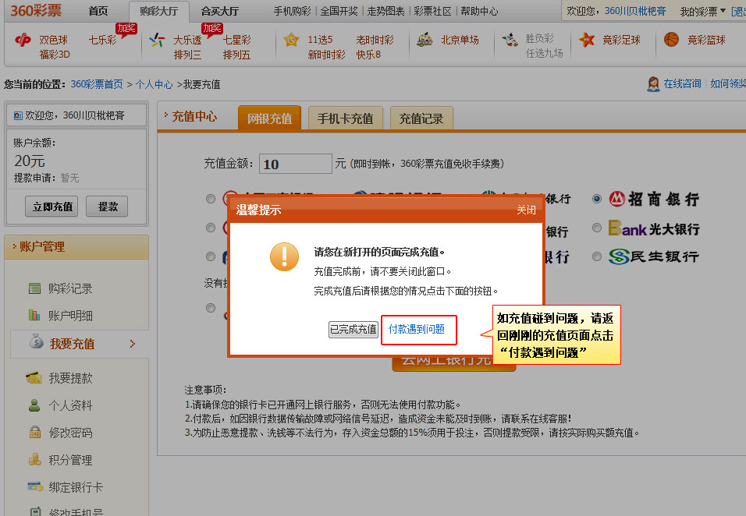Open the 360彩票首页 breadcrumb link
This screenshot has height=516, width=746.
click(97, 85)
